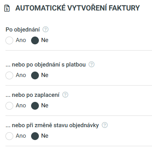The image size is (152, 154).
Task: Enable Ano for po objednání s platbou
Action: pyautogui.click(x=9, y=75)
